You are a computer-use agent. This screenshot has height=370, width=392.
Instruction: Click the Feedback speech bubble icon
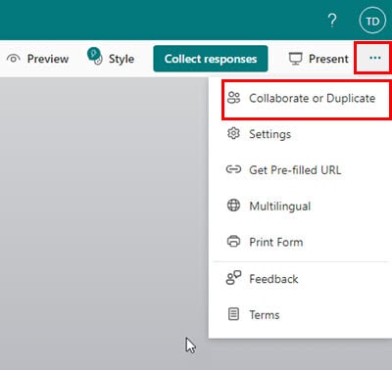tap(233, 278)
